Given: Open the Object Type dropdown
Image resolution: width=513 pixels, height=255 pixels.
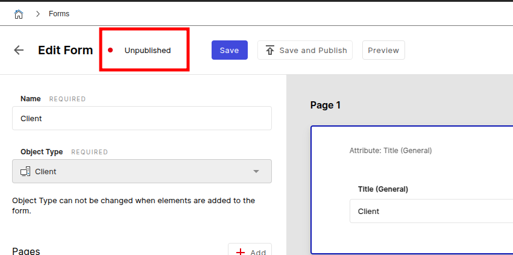Looking at the screenshot, I should (x=142, y=171).
